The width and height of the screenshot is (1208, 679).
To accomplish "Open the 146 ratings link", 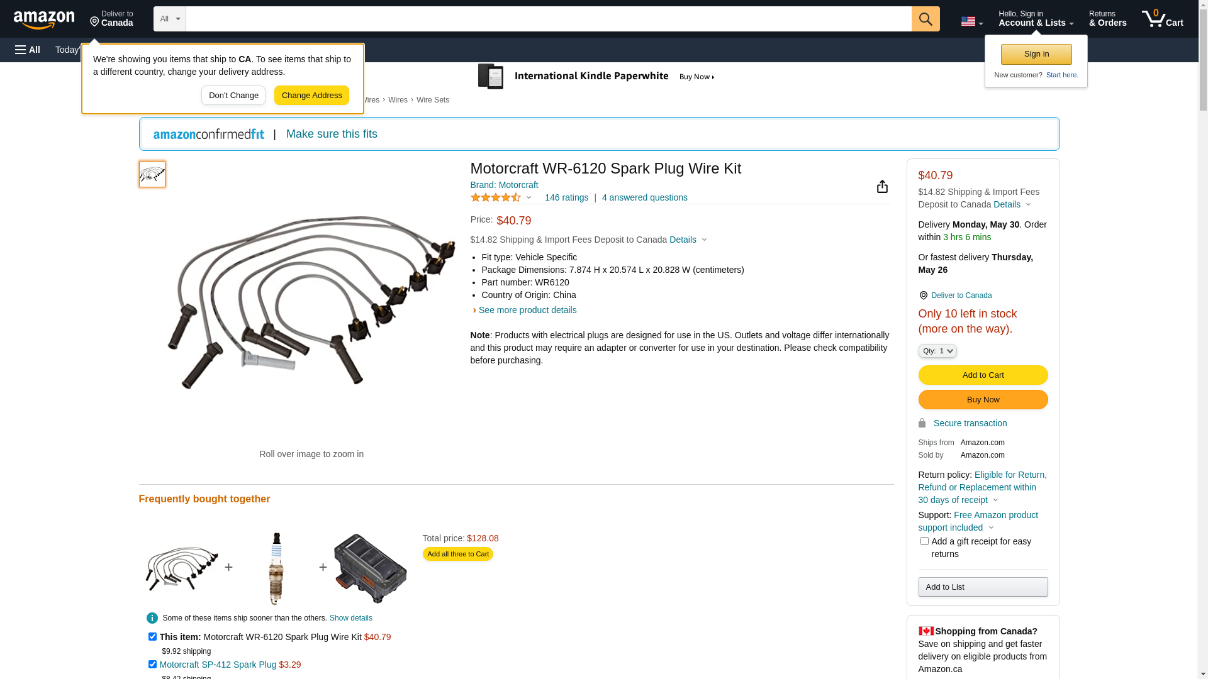I will [x=566, y=197].
